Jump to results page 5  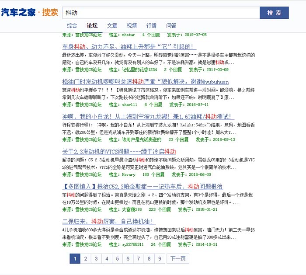[x=118, y=259]
